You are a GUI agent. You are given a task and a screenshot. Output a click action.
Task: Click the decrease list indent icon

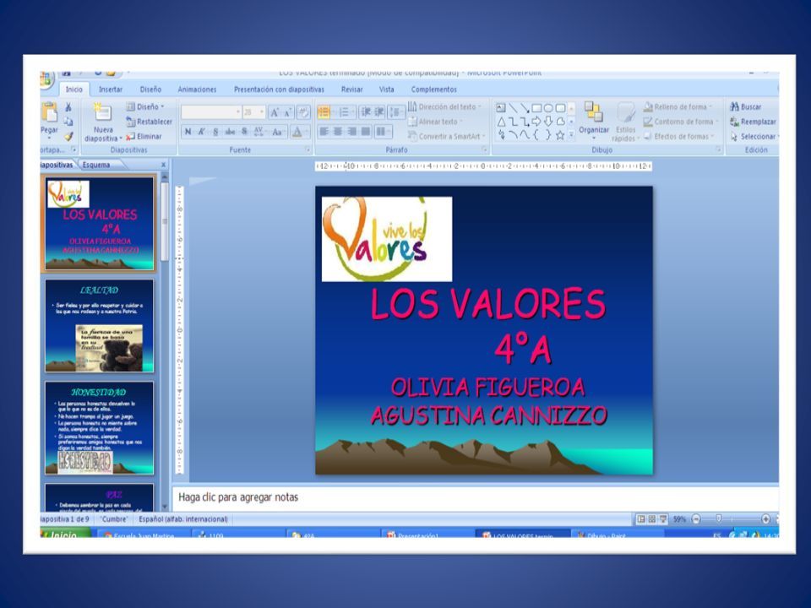pyautogui.click(x=366, y=111)
